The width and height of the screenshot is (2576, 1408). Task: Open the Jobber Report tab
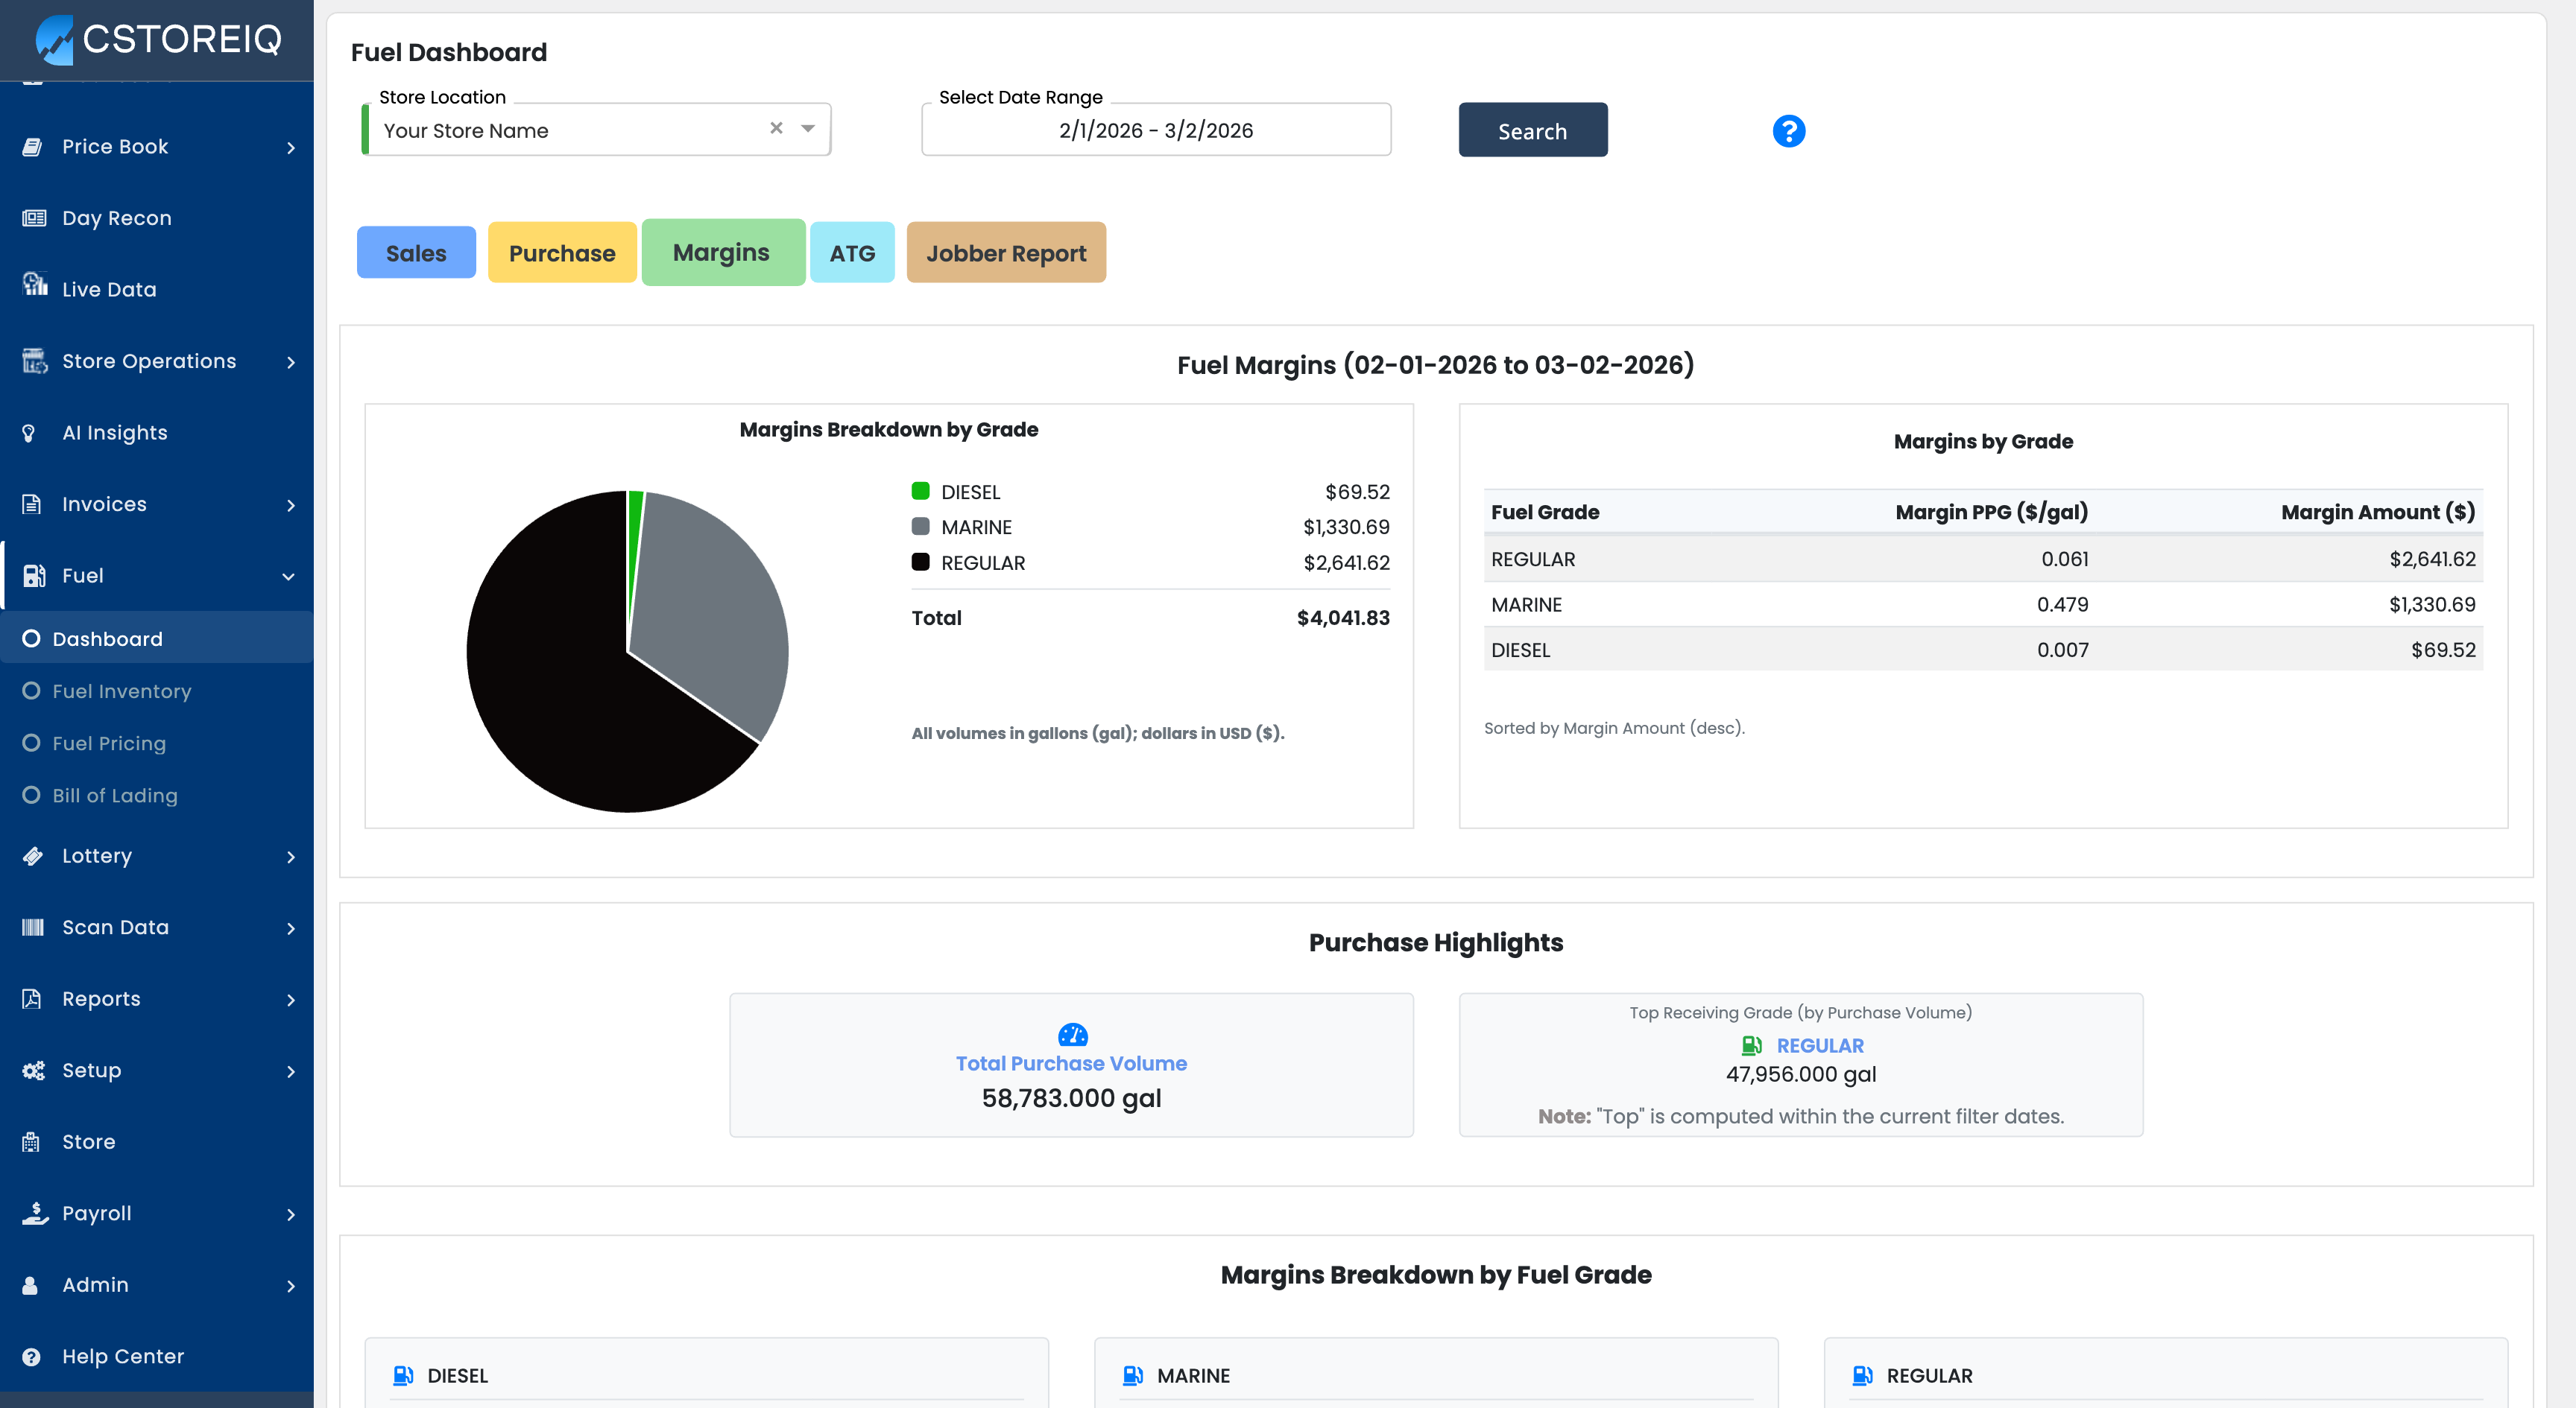[1005, 253]
